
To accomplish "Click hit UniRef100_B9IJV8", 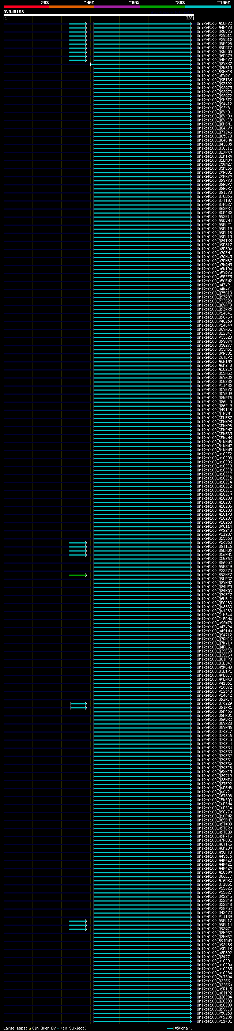I will (214, 192).
